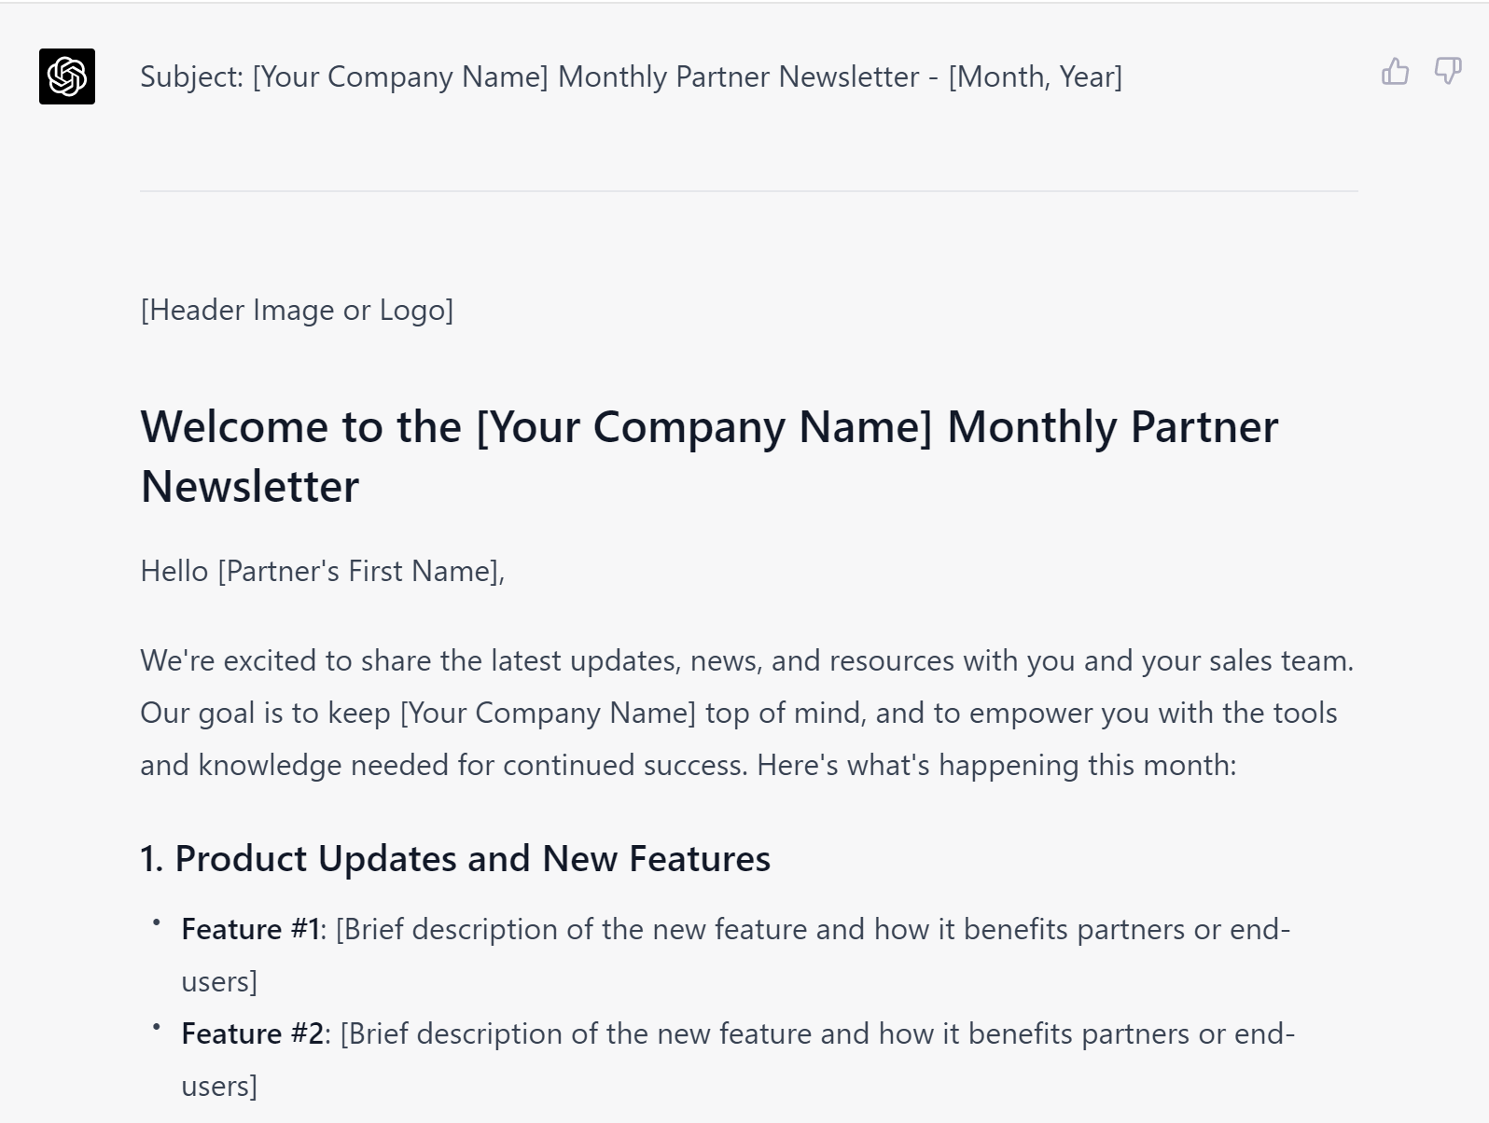Select the [Month, Year] placeholder in the subject

coord(1037,77)
